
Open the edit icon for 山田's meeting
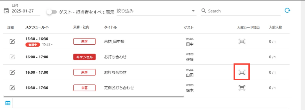[x=12, y=72]
